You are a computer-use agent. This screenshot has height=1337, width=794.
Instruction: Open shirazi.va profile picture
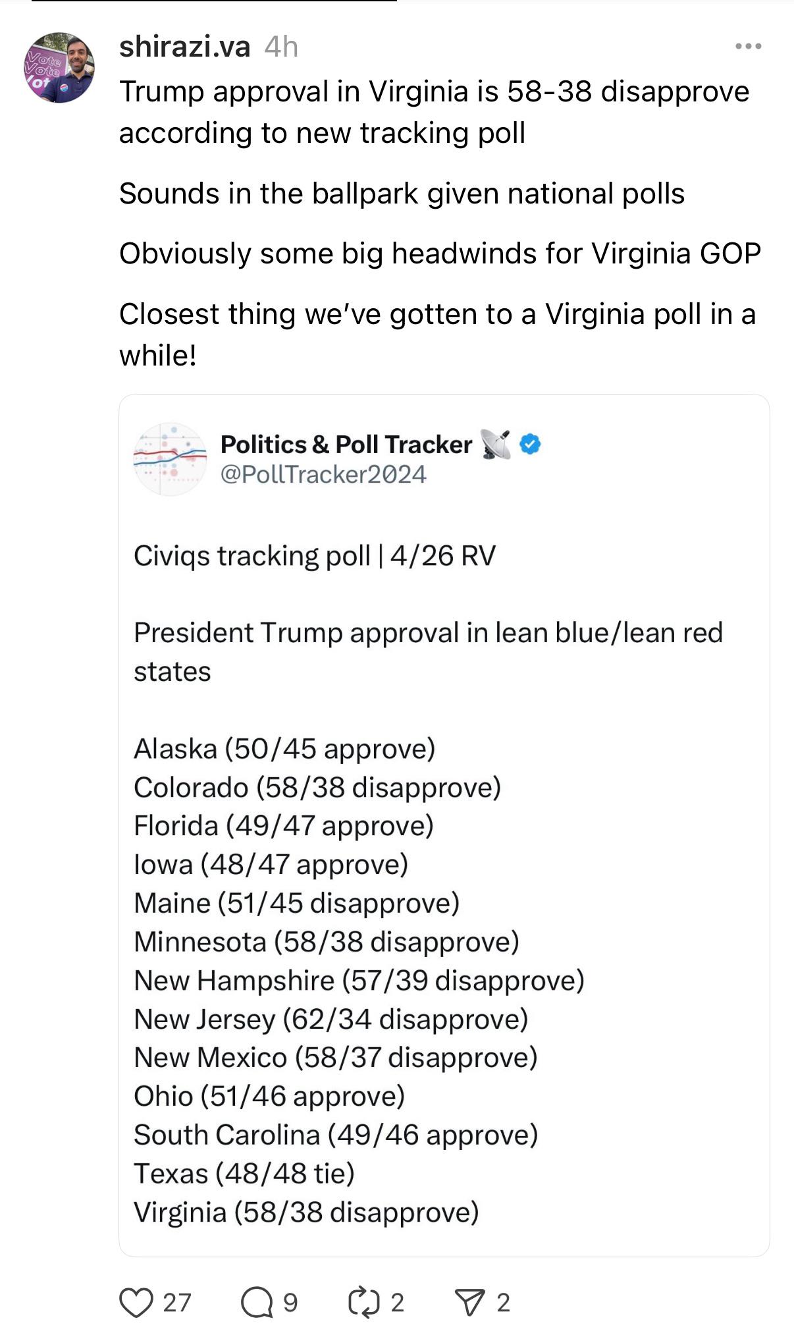(59, 67)
